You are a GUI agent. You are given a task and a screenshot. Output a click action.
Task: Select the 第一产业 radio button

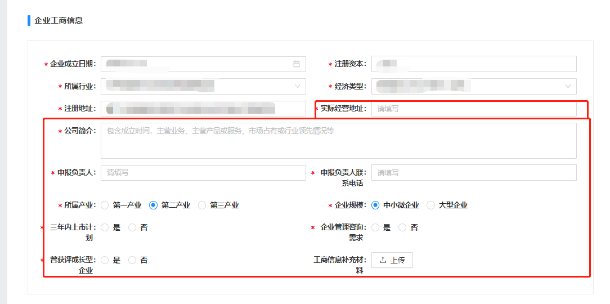pos(105,205)
